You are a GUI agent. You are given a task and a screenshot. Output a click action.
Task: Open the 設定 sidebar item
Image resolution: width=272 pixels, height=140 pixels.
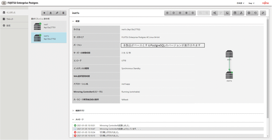(x=14, y=26)
